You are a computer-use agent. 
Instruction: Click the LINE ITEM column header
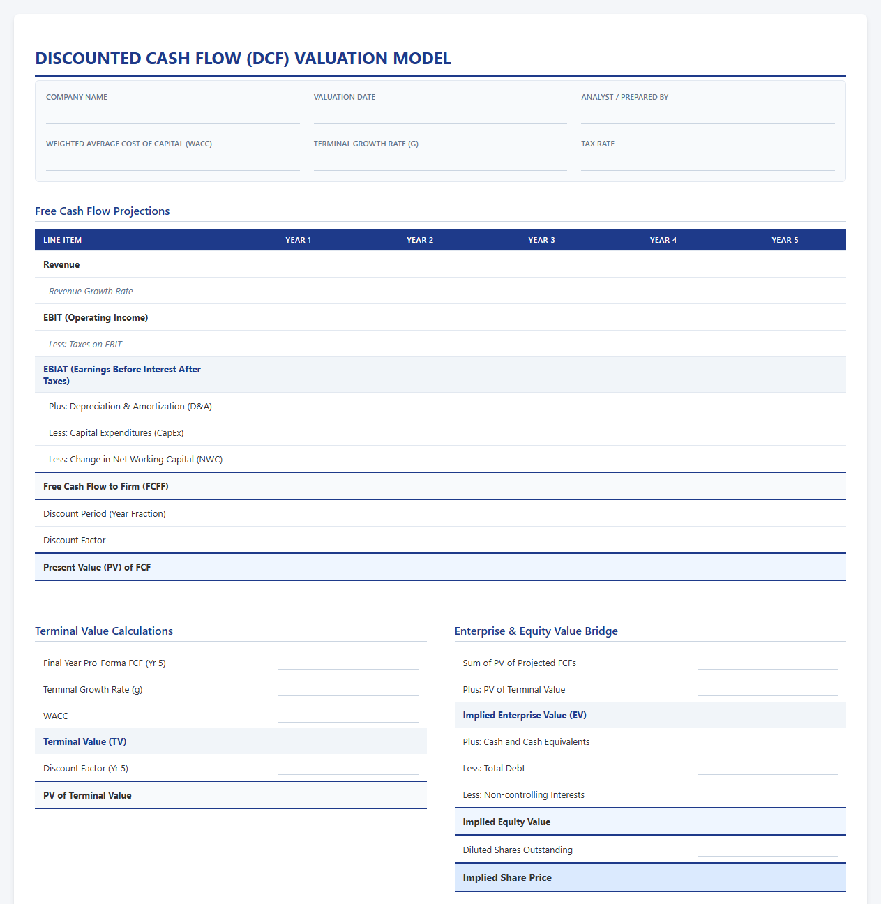(x=63, y=240)
